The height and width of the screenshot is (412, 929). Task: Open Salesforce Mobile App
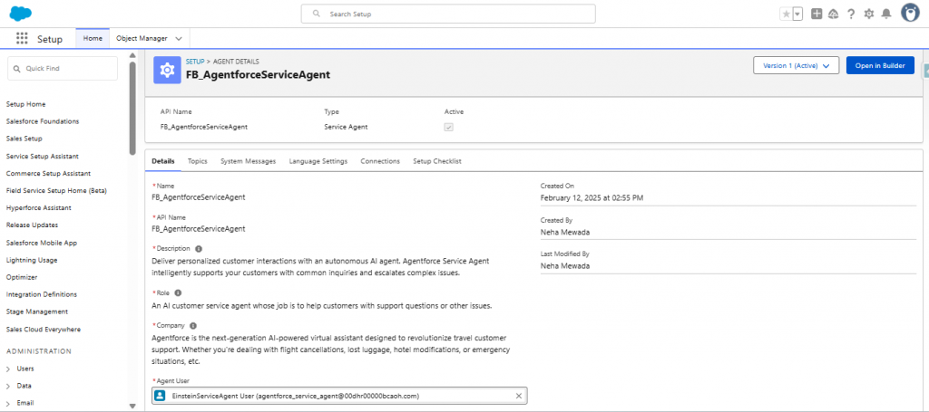pos(42,243)
